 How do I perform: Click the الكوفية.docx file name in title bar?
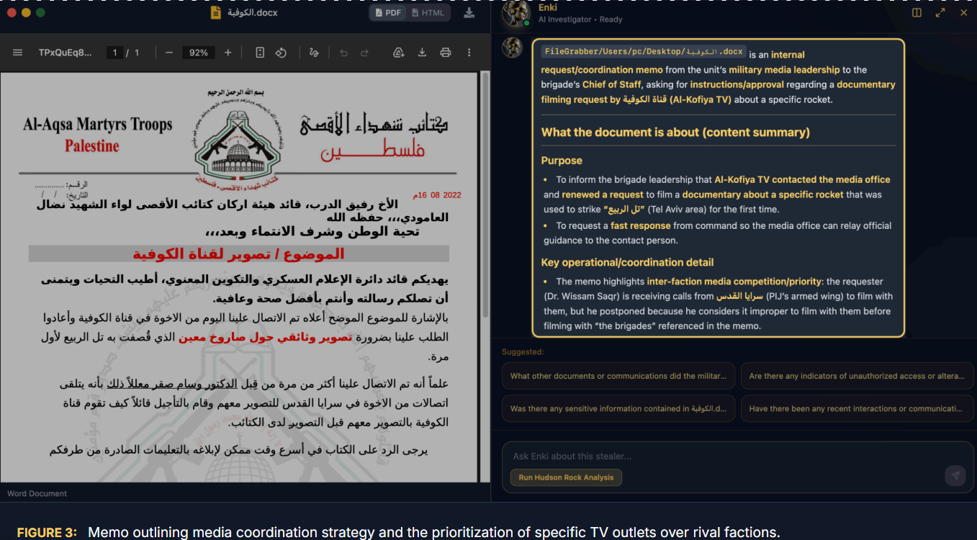pos(252,13)
